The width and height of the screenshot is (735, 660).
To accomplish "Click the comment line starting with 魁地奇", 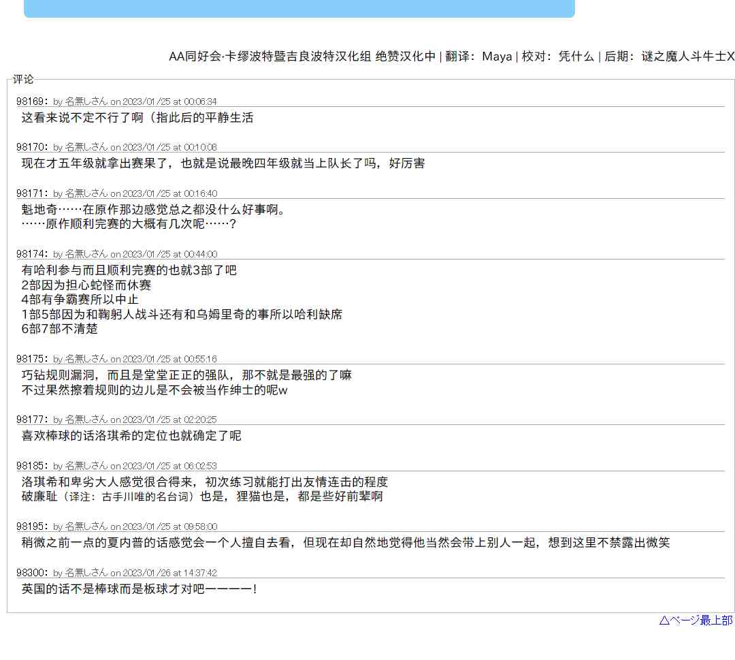I will tap(153, 209).
